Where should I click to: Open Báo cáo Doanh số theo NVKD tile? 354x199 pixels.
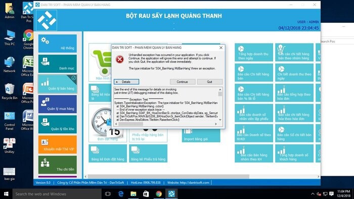[254, 133]
